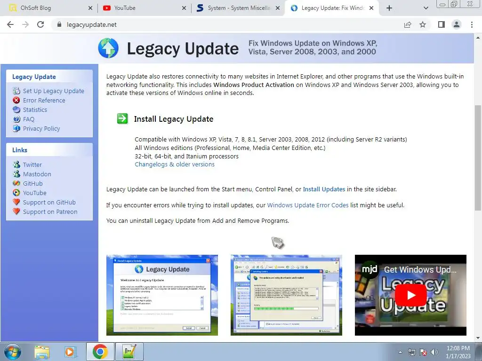Click the taskbar clock showing 12:08 PM
Image resolution: width=482 pixels, height=361 pixels.
tap(458, 352)
